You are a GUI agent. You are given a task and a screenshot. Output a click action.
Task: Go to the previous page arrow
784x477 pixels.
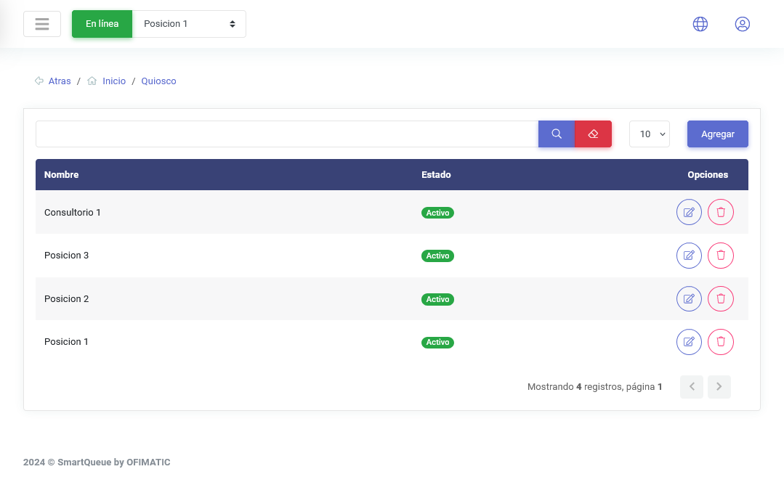click(x=692, y=387)
